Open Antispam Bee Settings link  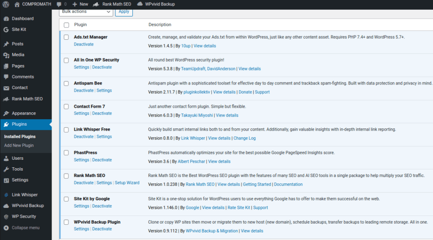104,90
